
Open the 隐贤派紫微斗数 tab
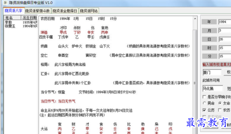pos(38,11)
